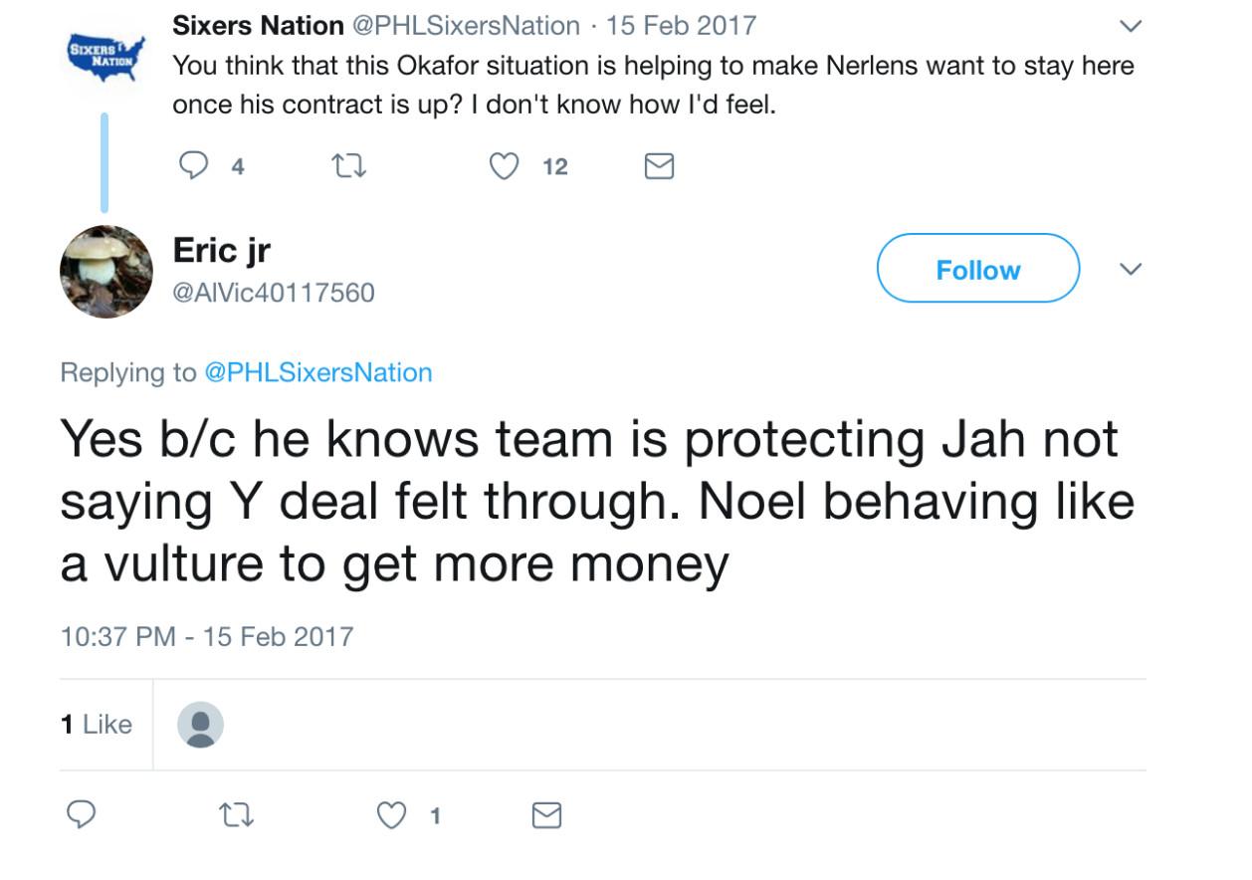The image size is (1252, 880).
Task: Share Eric jr's tweet by message
Action: pos(546,815)
